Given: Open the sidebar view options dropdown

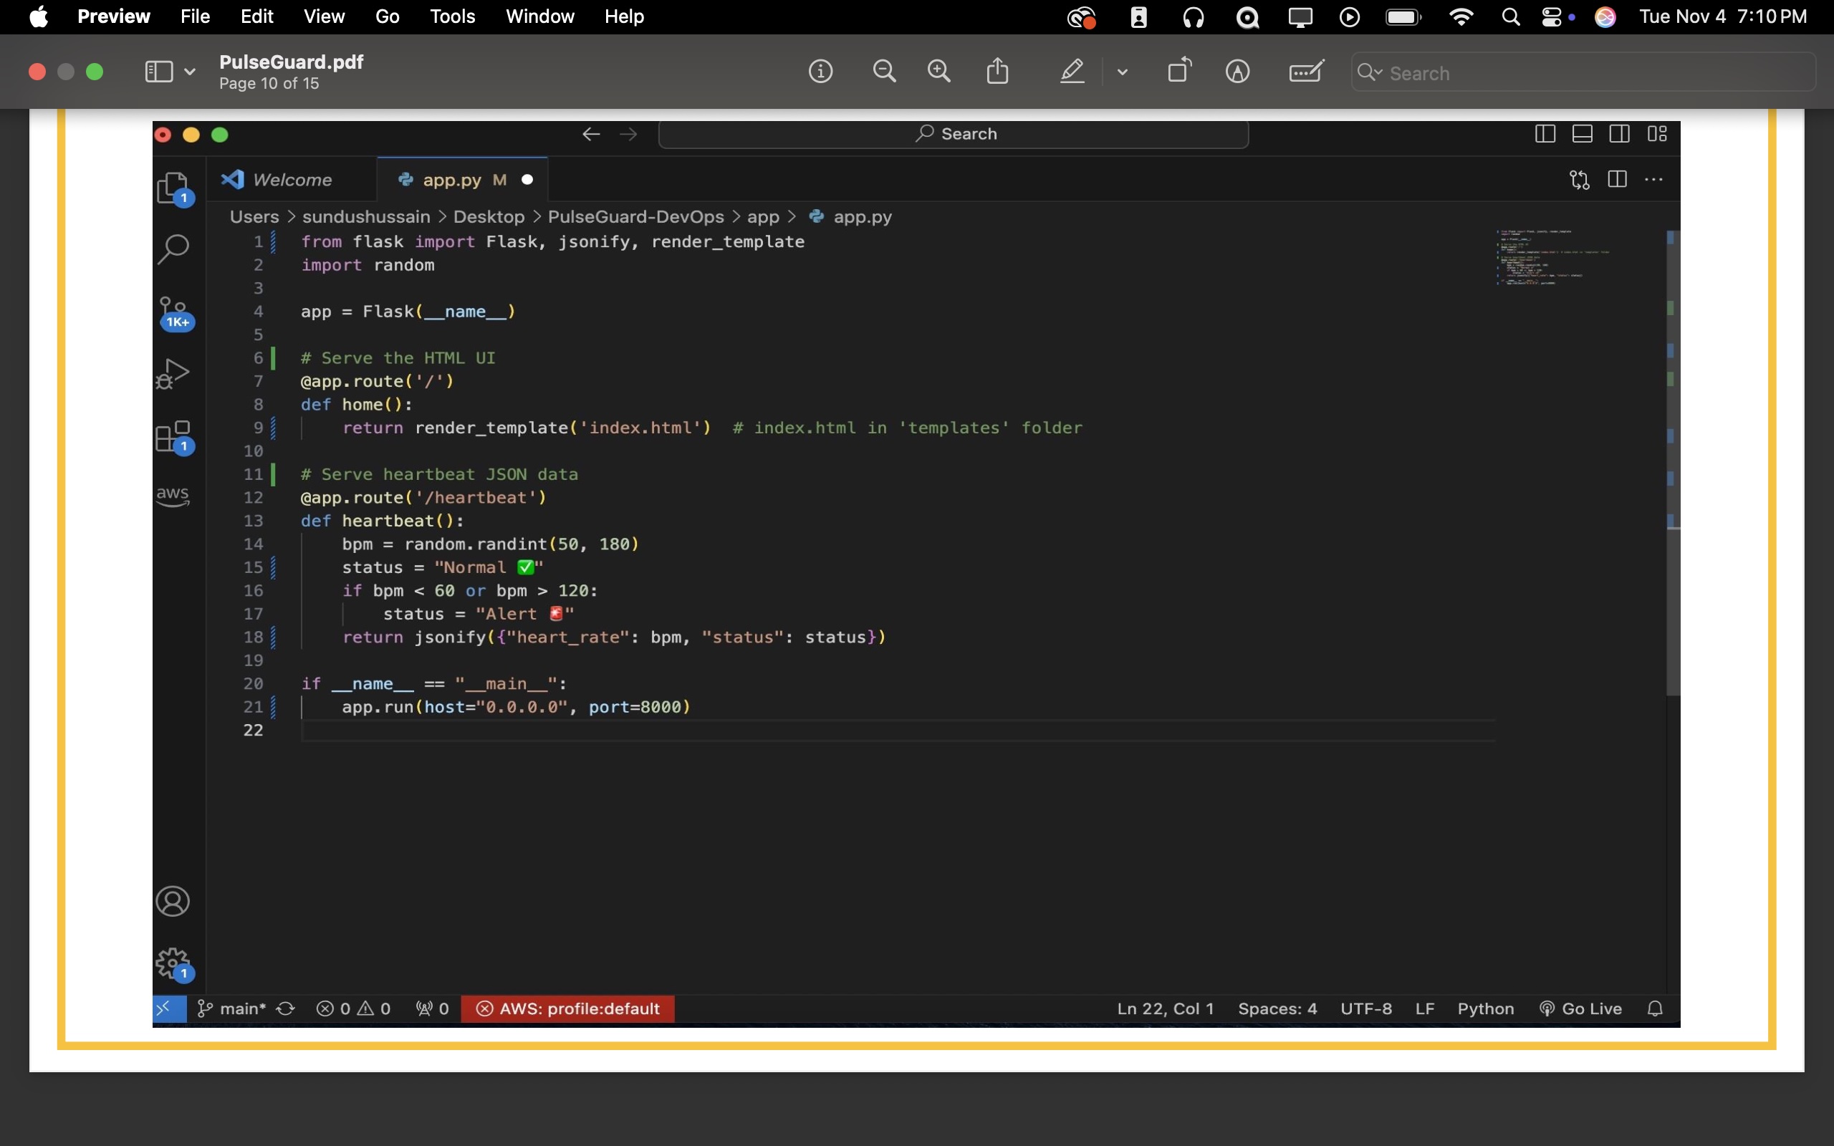Looking at the screenshot, I should (x=189, y=72).
